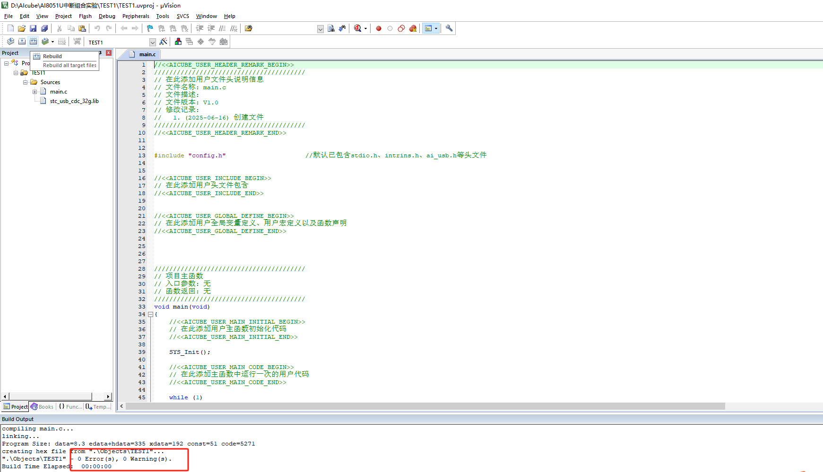Clear all bookmarks icon
The width and height of the screenshot is (823, 472).
184,28
